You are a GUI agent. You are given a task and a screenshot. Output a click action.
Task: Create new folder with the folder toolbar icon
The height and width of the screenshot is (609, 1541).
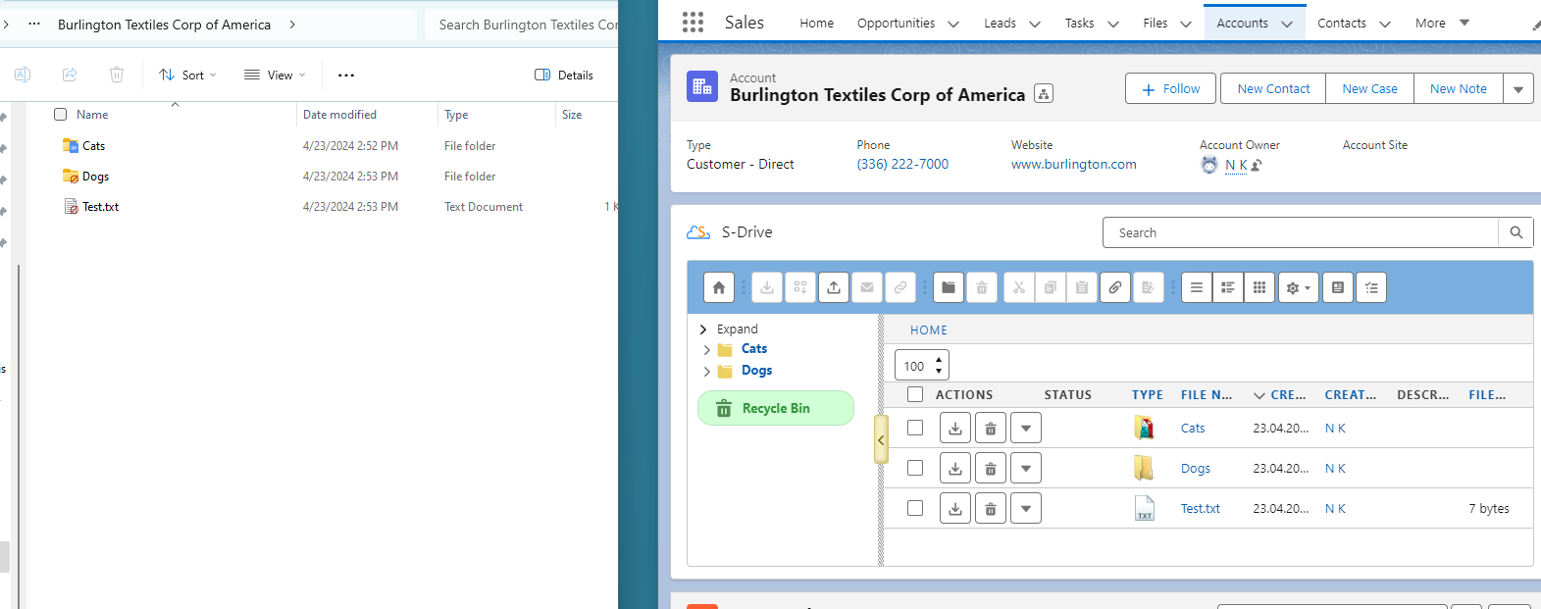[x=949, y=287]
